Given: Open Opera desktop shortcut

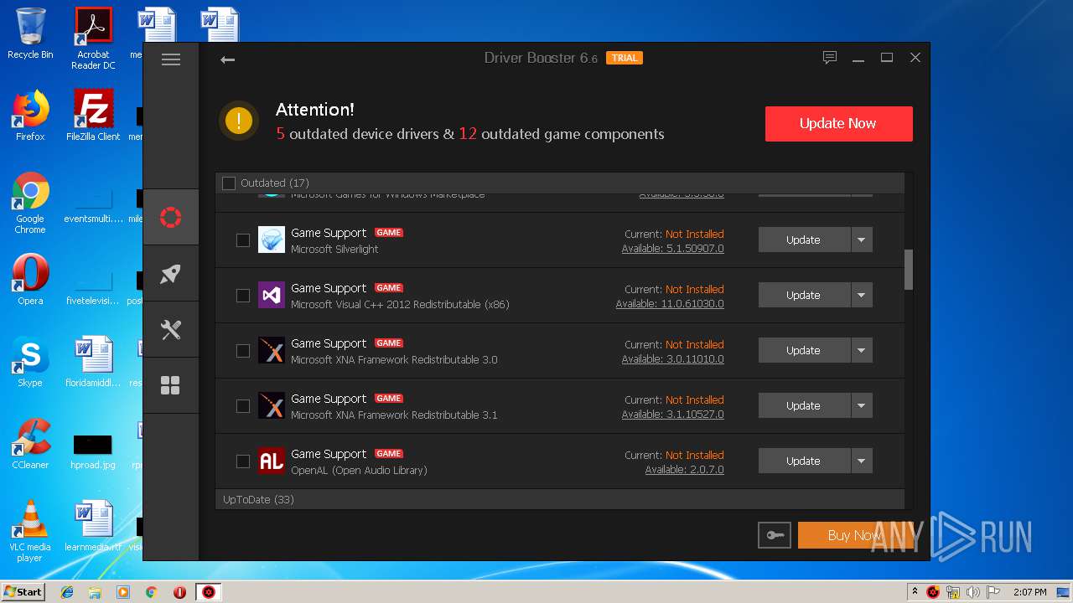Looking at the screenshot, I should 30,280.
